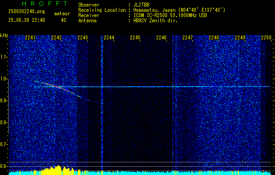Click the meteor label
275x175 pixels.
pos(62,14)
